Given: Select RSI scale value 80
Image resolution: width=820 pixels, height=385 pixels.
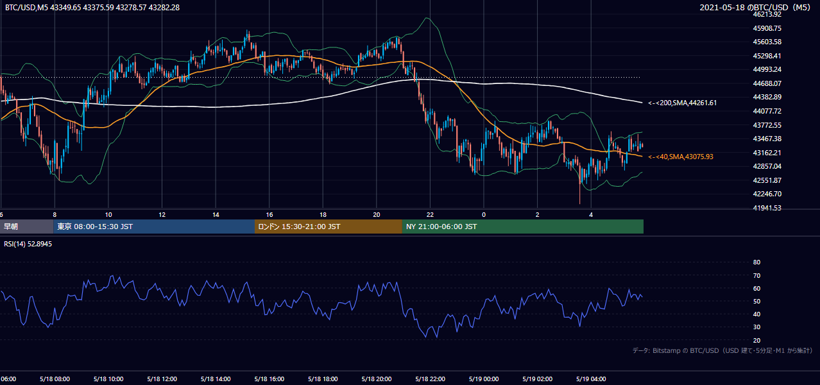Looking at the screenshot, I should (756, 262).
